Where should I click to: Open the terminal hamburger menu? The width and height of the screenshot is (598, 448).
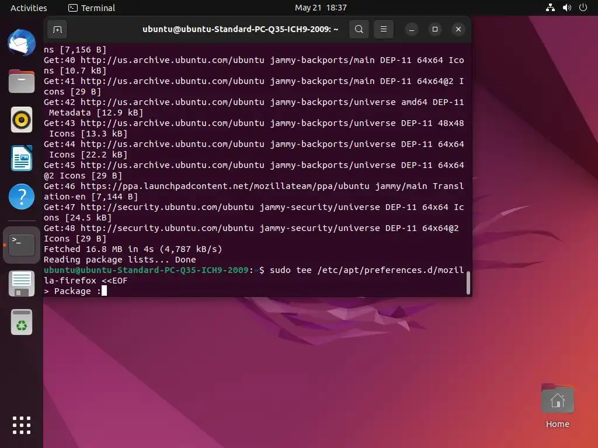384,29
